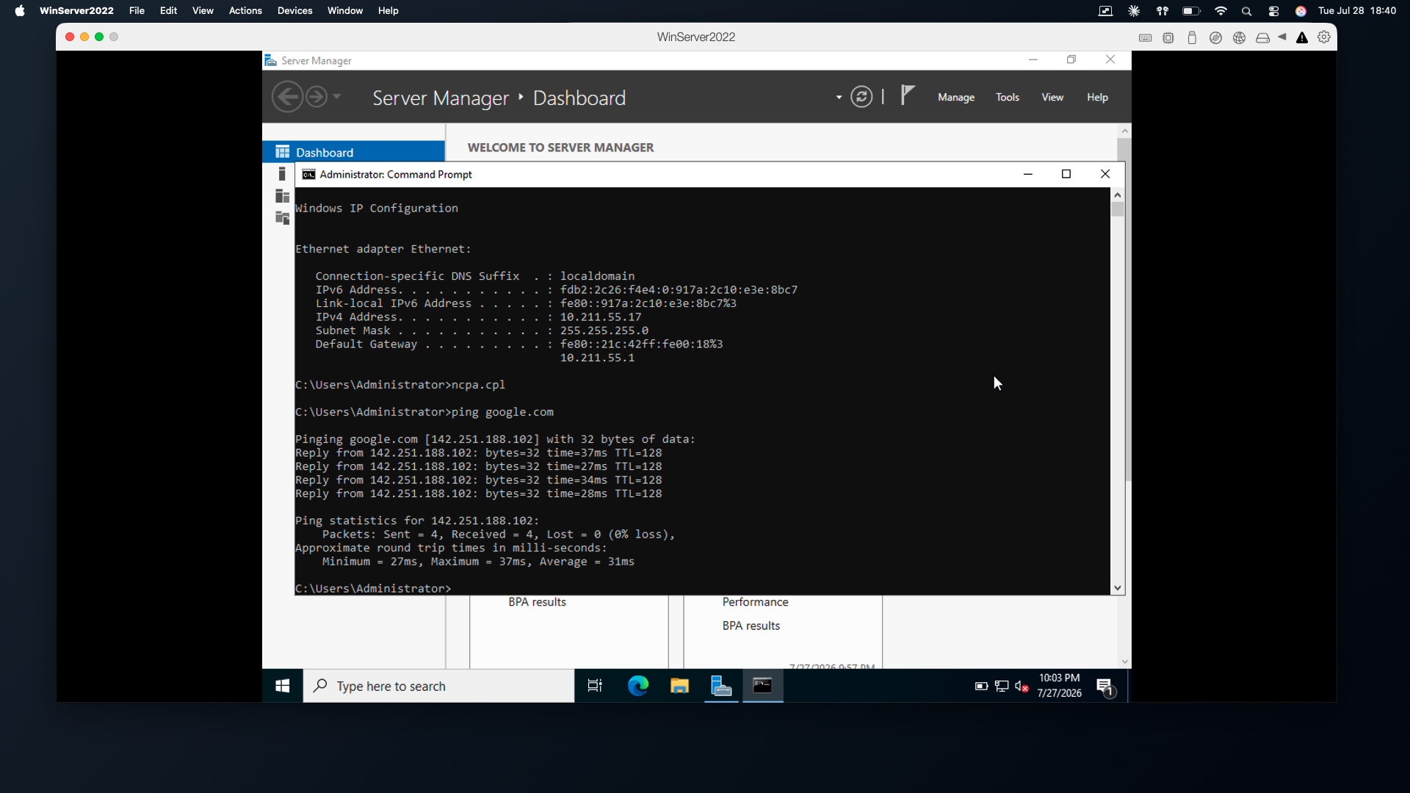The image size is (1410, 793).
Task: Click the taskbar search box
Action: [438, 686]
